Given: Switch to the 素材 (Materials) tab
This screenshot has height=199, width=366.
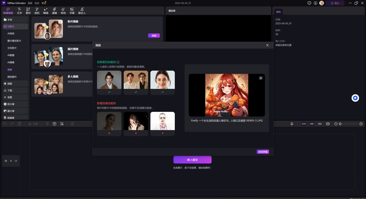Looking at the screenshot, I should (28, 10).
